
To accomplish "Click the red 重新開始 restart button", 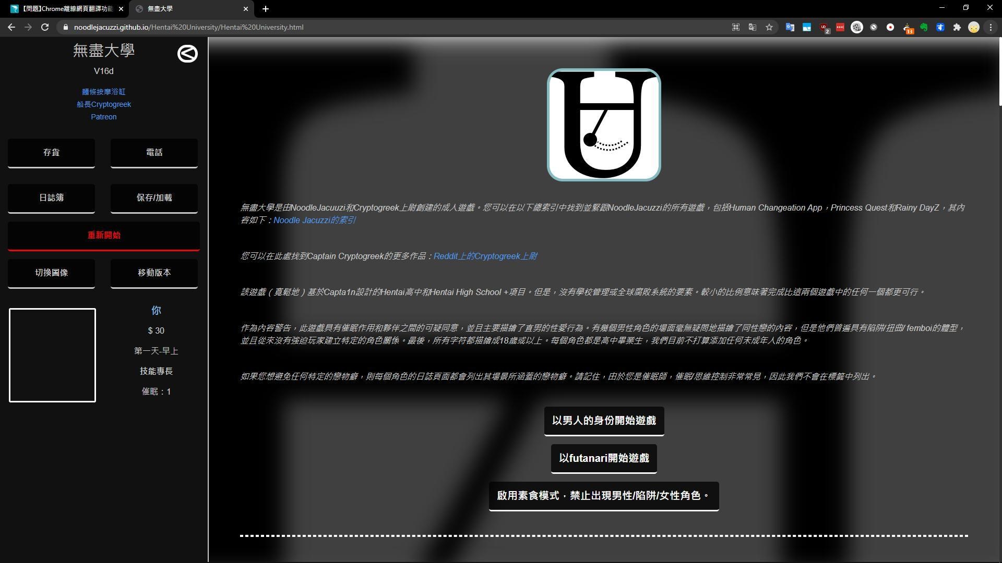I will (x=104, y=236).
